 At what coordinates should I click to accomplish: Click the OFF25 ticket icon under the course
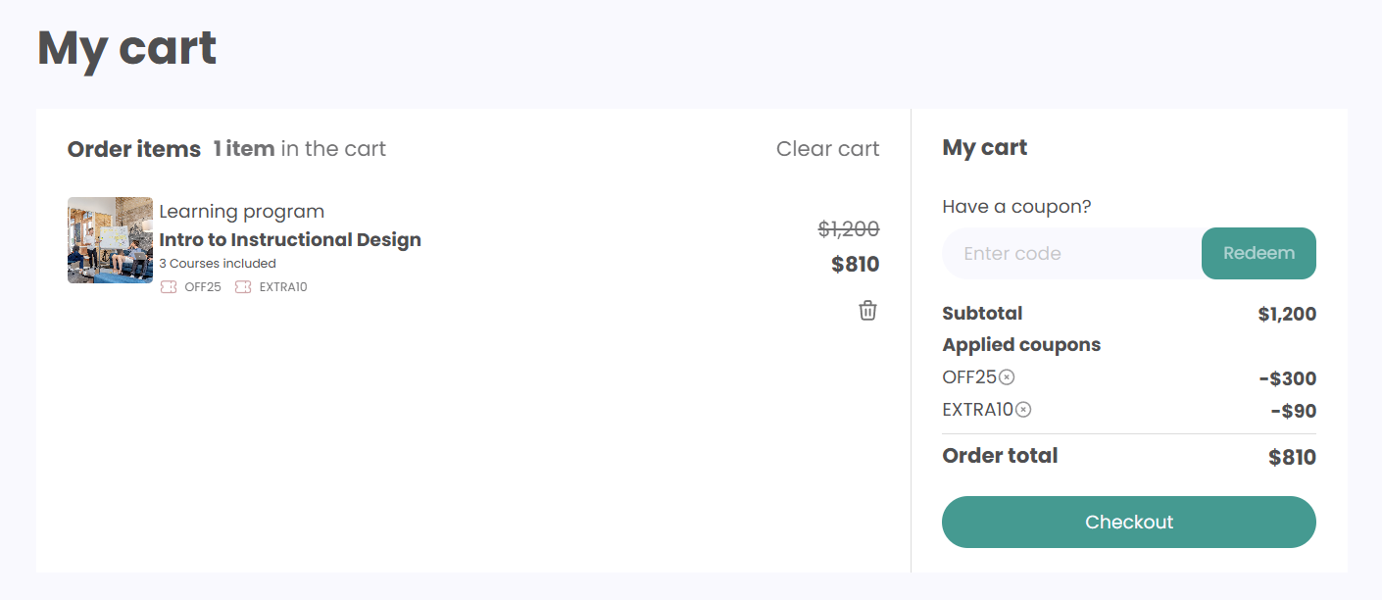(x=169, y=287)
